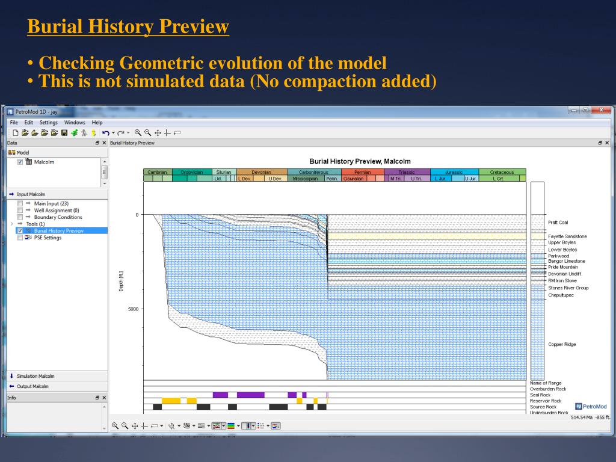616x462 pixels.
Task: Click the label tool in bottom plot toolbar
Action: (x=155, y=426)
